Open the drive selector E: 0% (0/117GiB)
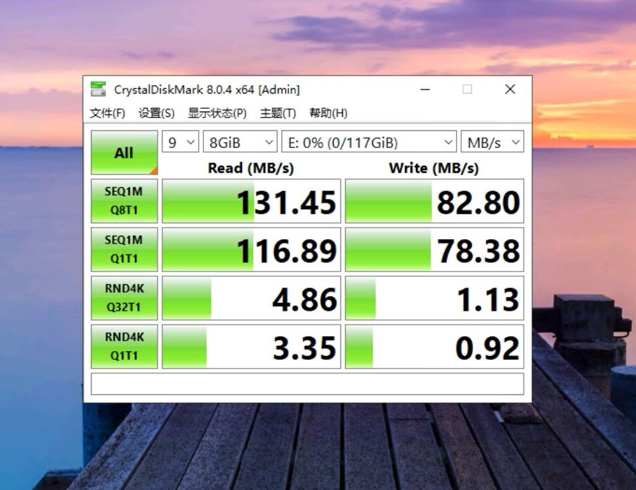 click(369, 142)
